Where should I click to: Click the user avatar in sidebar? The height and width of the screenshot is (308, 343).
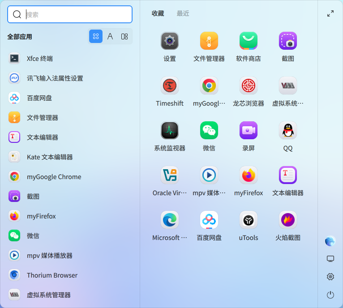pyautogui.click(x=330, y=241)
